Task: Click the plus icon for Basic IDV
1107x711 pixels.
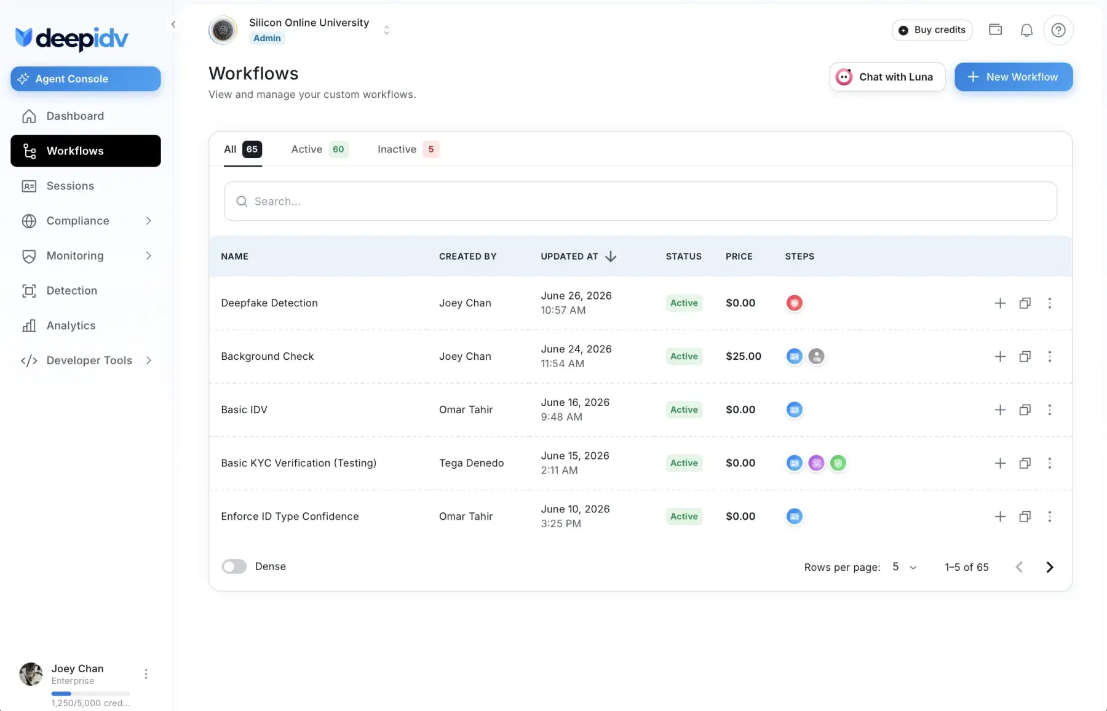Action: click(1000, 410)
